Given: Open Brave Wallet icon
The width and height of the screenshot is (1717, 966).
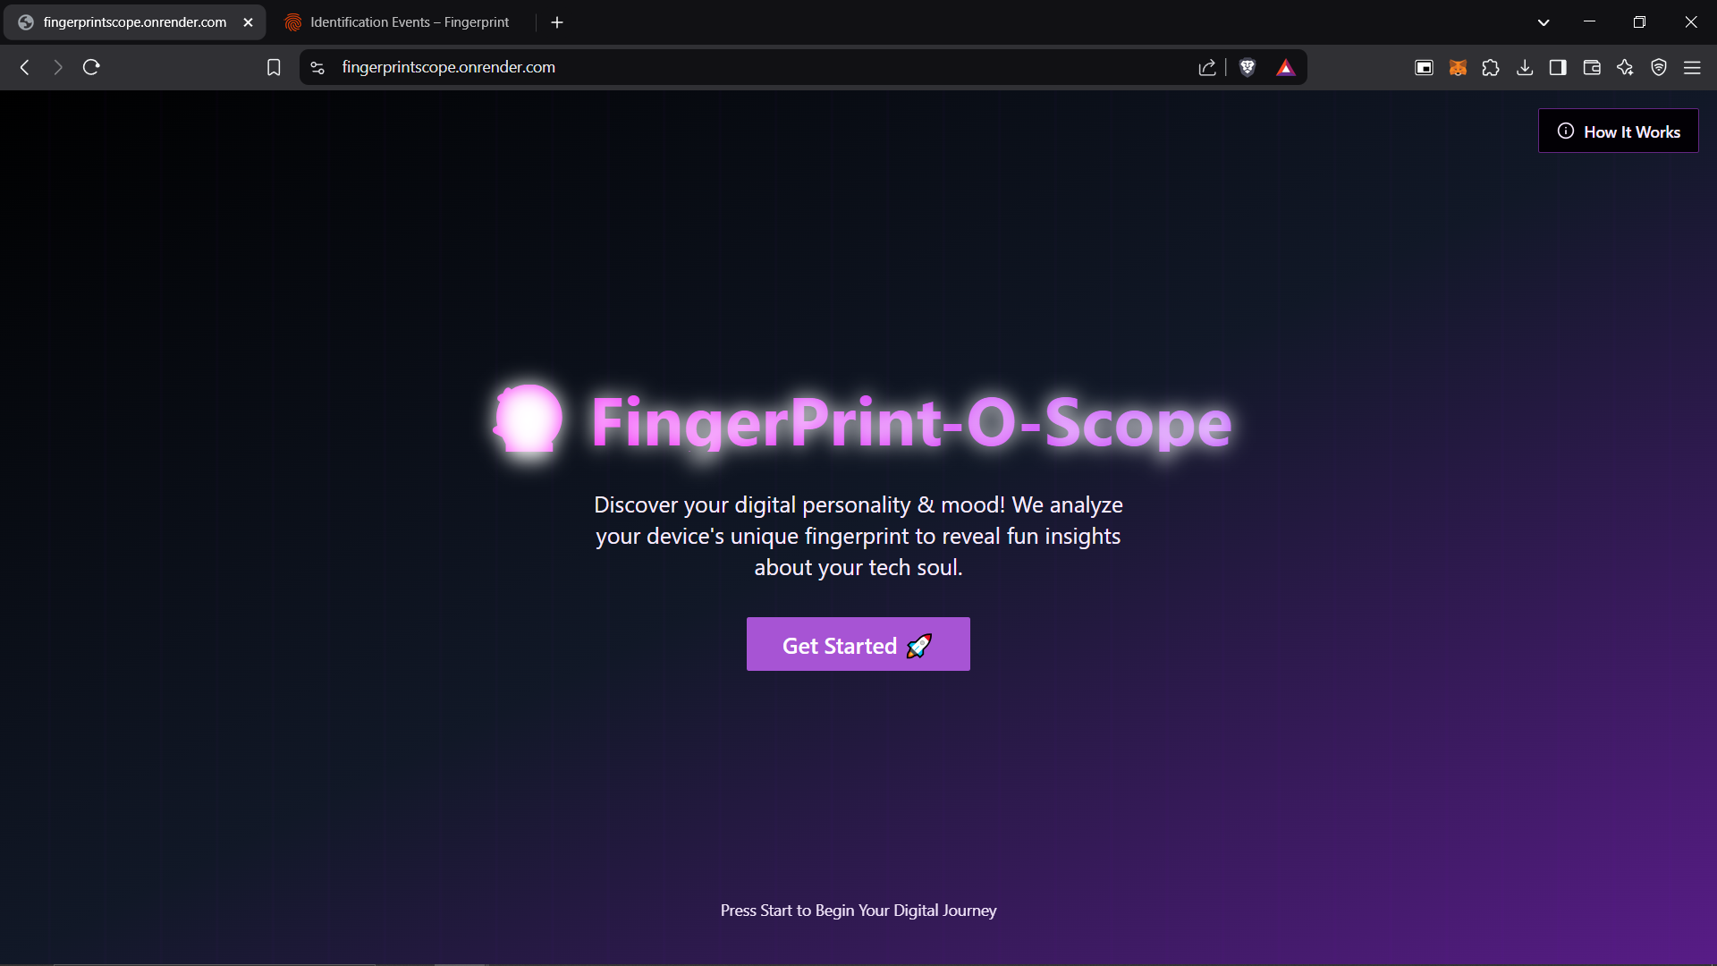Looking at the screenshot, I should pyautogui.click(x=1592, y=68).
